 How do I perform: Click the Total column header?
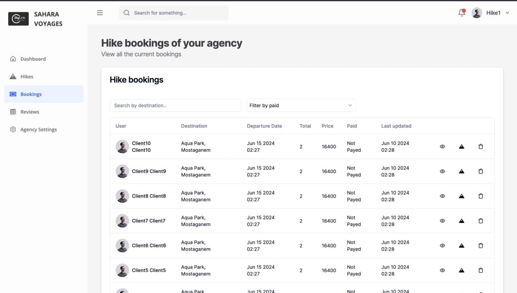[305, 126]
